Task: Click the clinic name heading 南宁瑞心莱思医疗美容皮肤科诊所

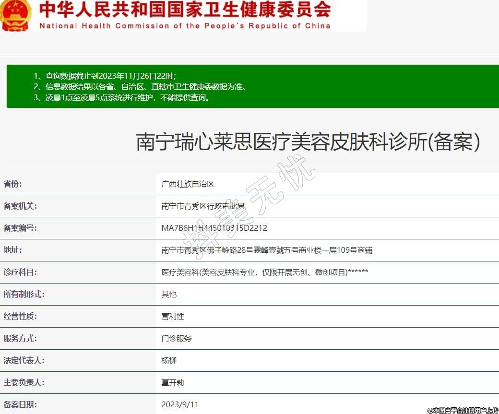Action: point(308,142)
